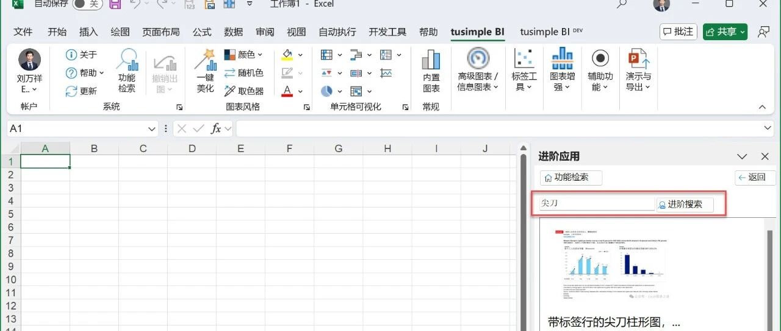This screenshot has width=781, height=331.
Task: Click the 内置图表 bar chart icon
Action: [431, 60]
